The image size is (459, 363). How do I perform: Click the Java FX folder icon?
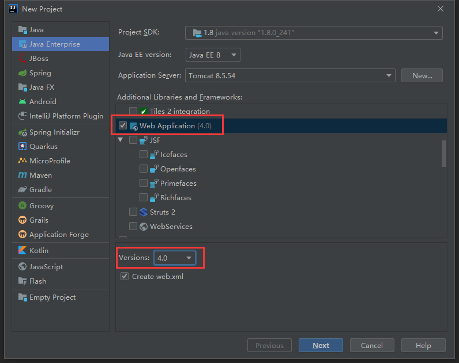point(22,87)
